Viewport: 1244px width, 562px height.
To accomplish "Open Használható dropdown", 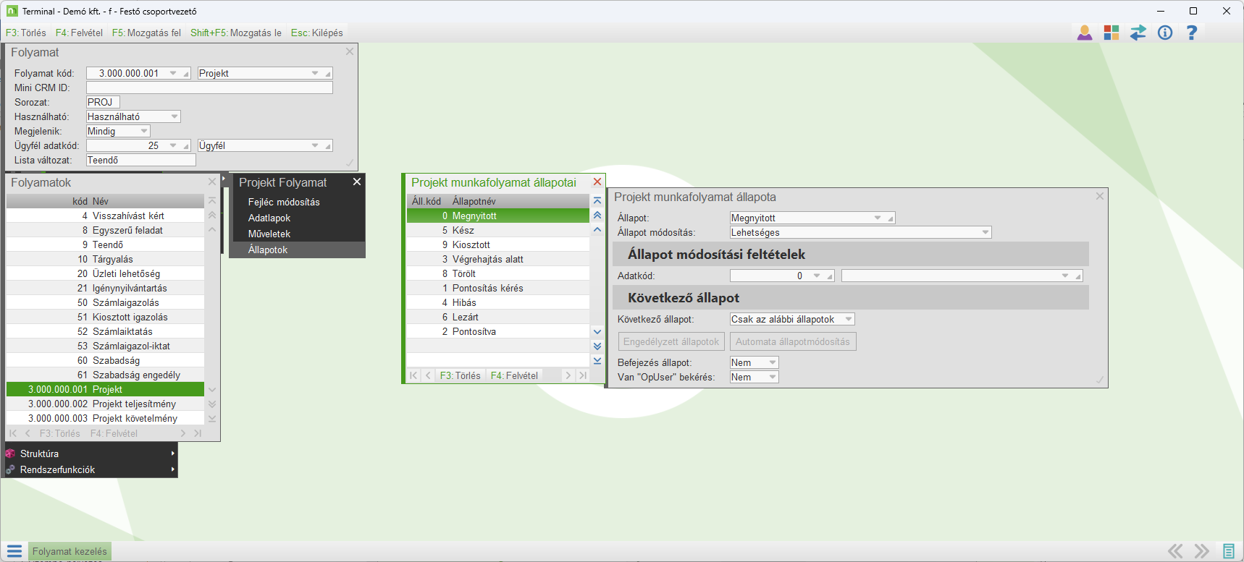I will click(175, 116).
